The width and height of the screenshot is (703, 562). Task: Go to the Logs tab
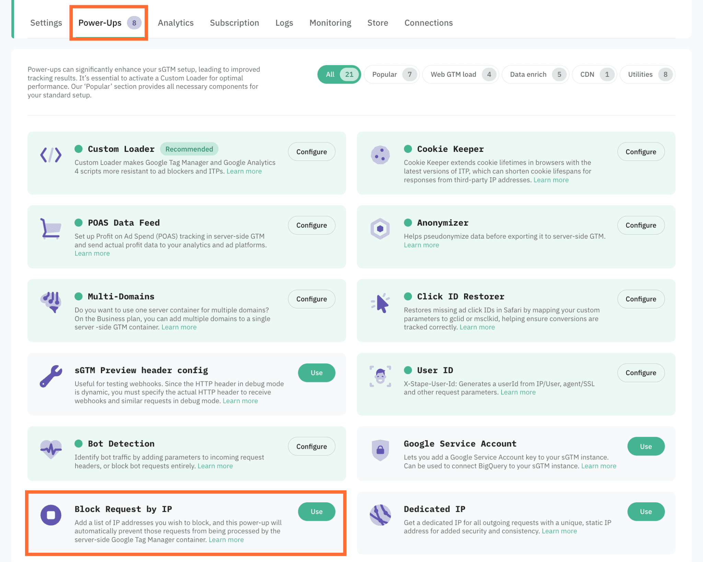click(284, 23)
